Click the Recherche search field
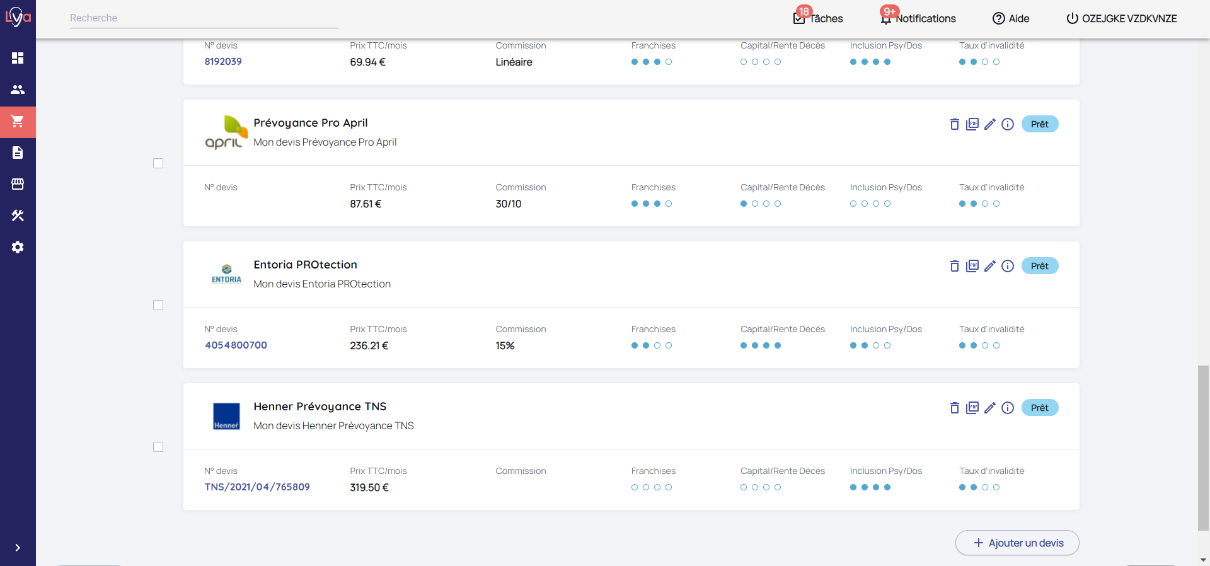This screenshot has width=1210, height=566. tap(204, 18)
